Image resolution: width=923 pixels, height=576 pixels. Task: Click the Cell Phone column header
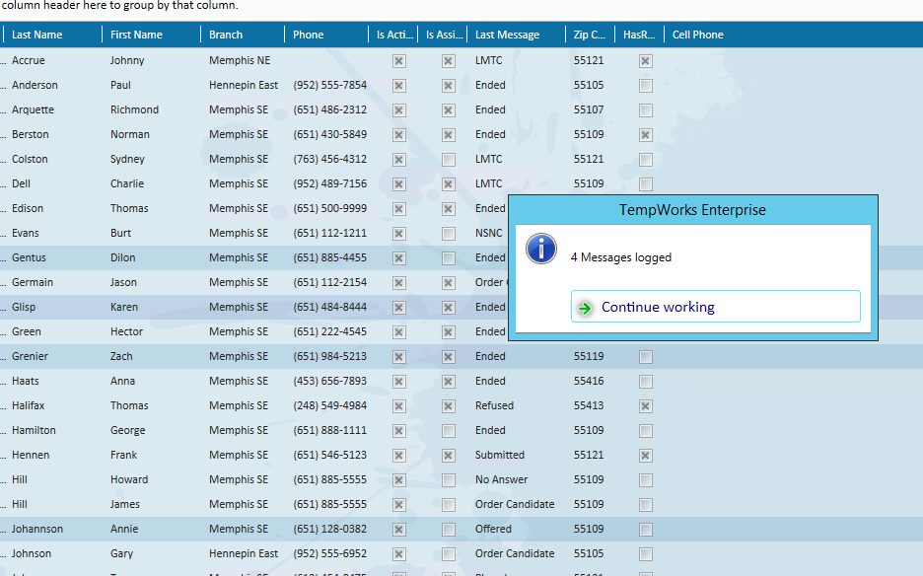pyautogui.click(x=697, y=35)
